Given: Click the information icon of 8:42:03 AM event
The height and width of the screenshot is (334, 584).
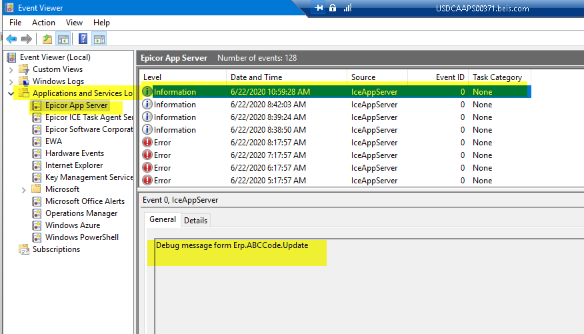Looking at the screenshot, I should click(147, 104).
